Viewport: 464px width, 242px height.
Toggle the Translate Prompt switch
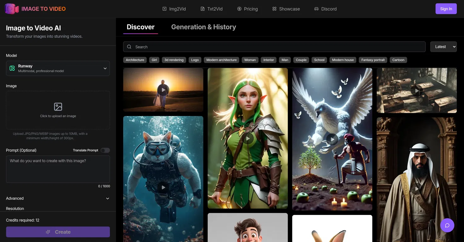[105, 150]
